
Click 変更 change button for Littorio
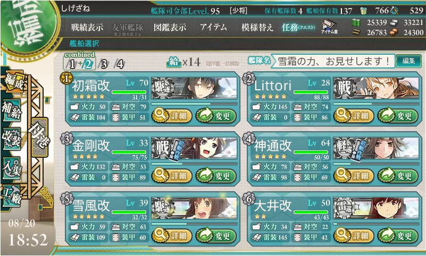click(x=397, y=116)
